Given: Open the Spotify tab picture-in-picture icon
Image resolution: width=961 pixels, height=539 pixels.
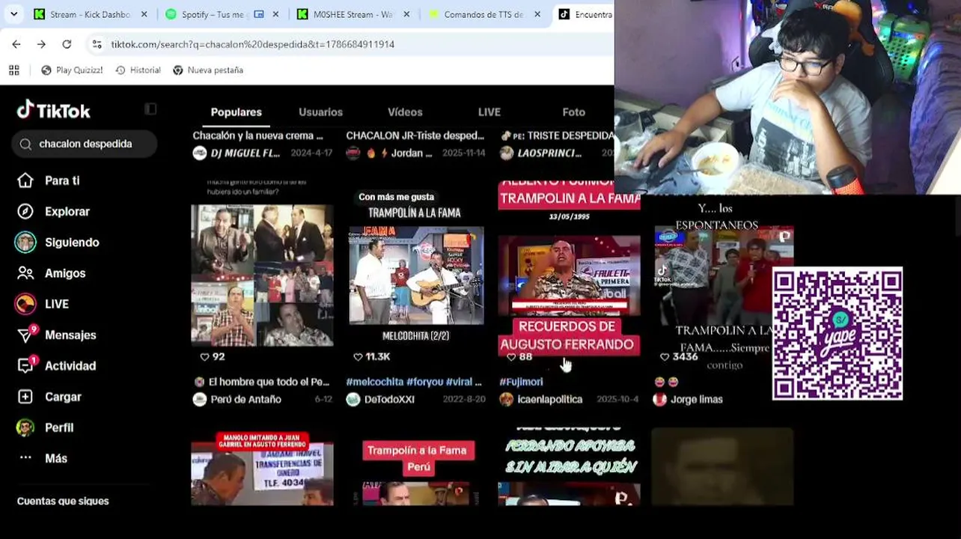Looking at the screenshot, I should [x=259, y=14].
